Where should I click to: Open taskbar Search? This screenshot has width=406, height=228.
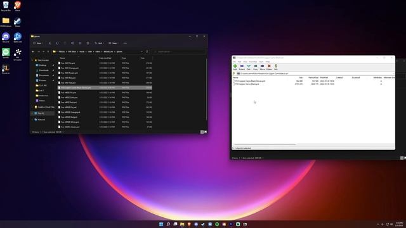tap(168, 224)
